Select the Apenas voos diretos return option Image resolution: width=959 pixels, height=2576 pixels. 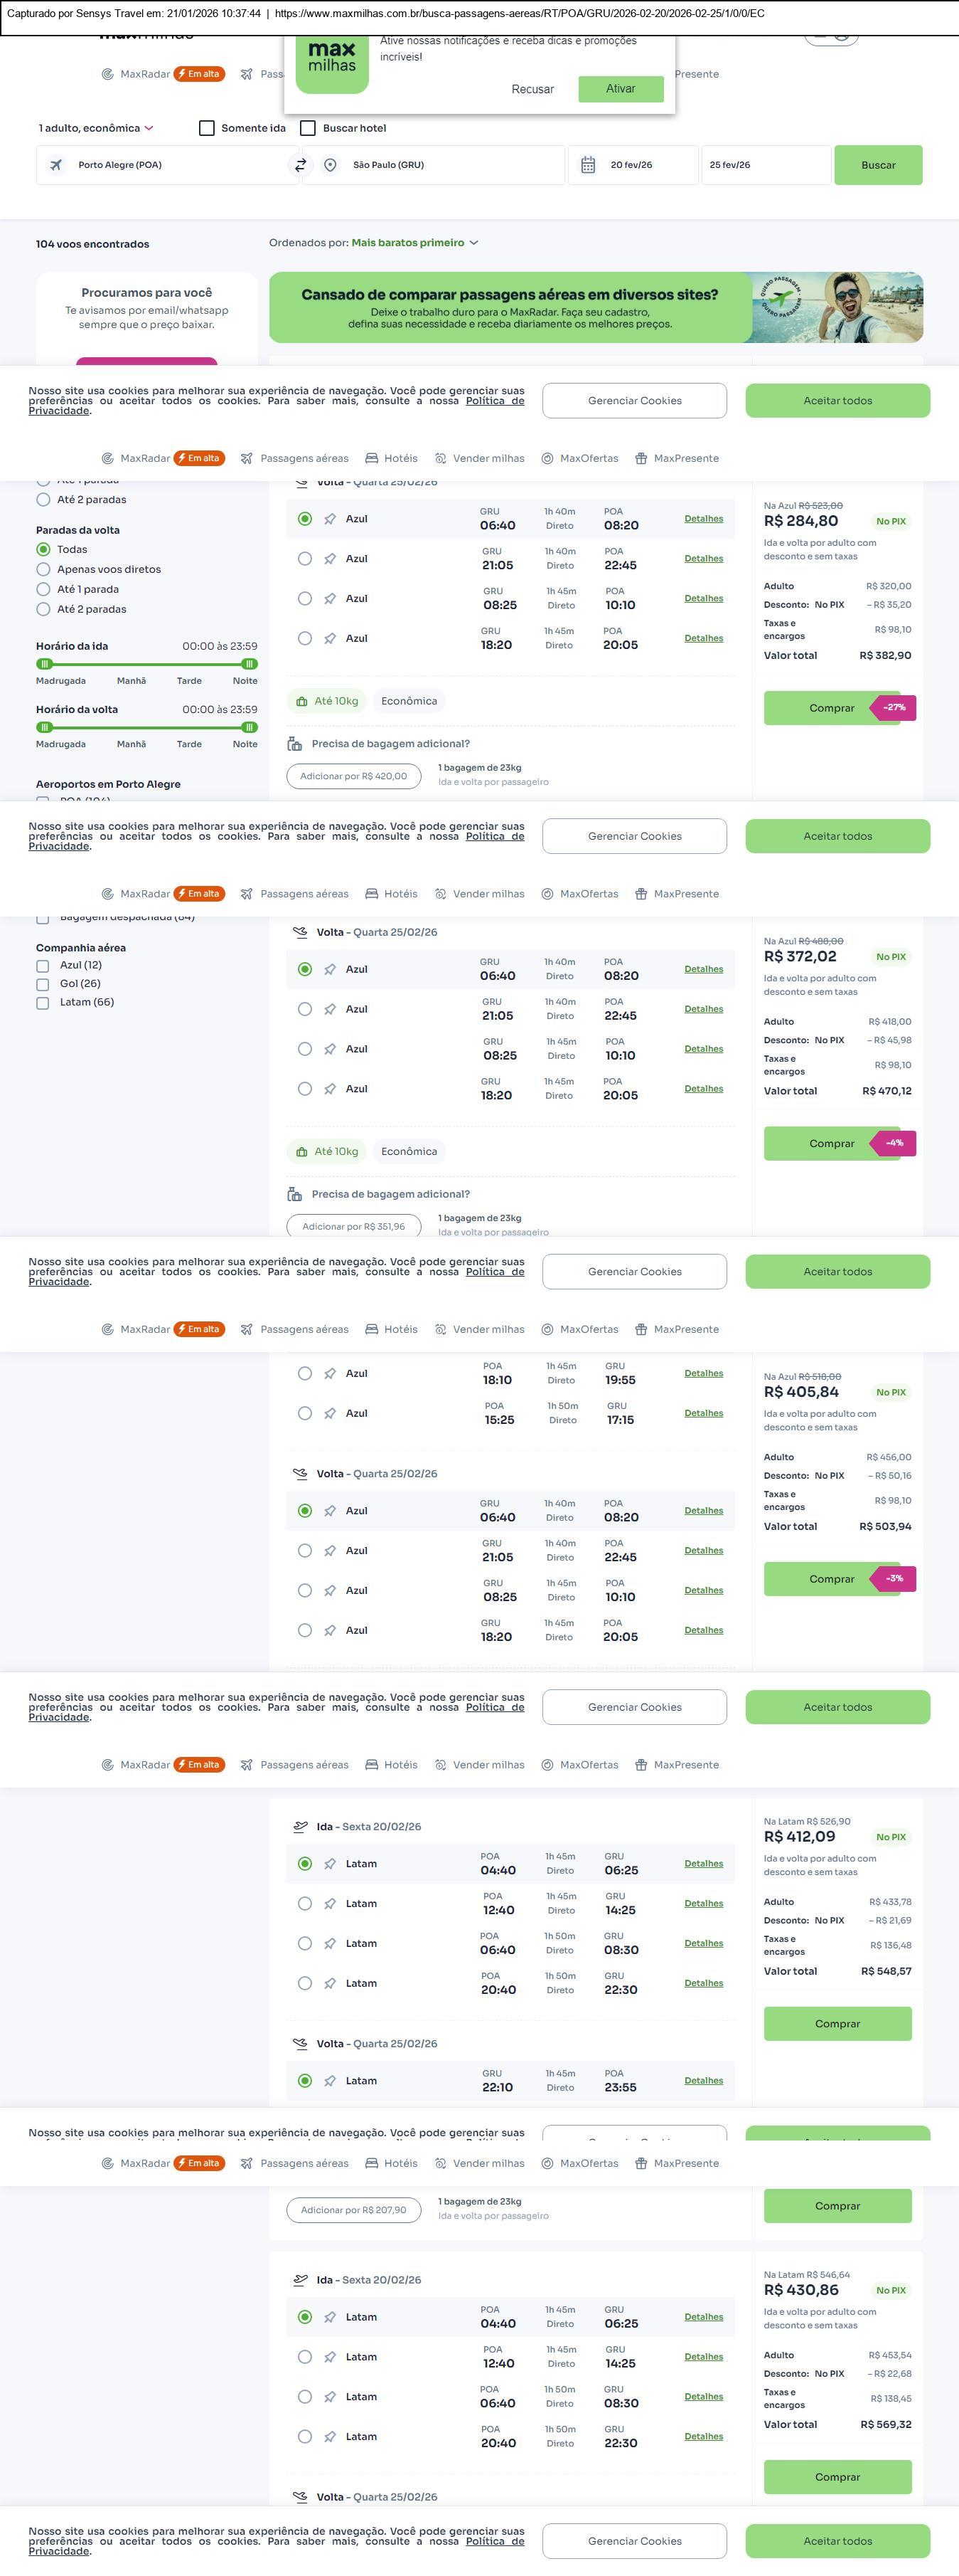(43, 569)
